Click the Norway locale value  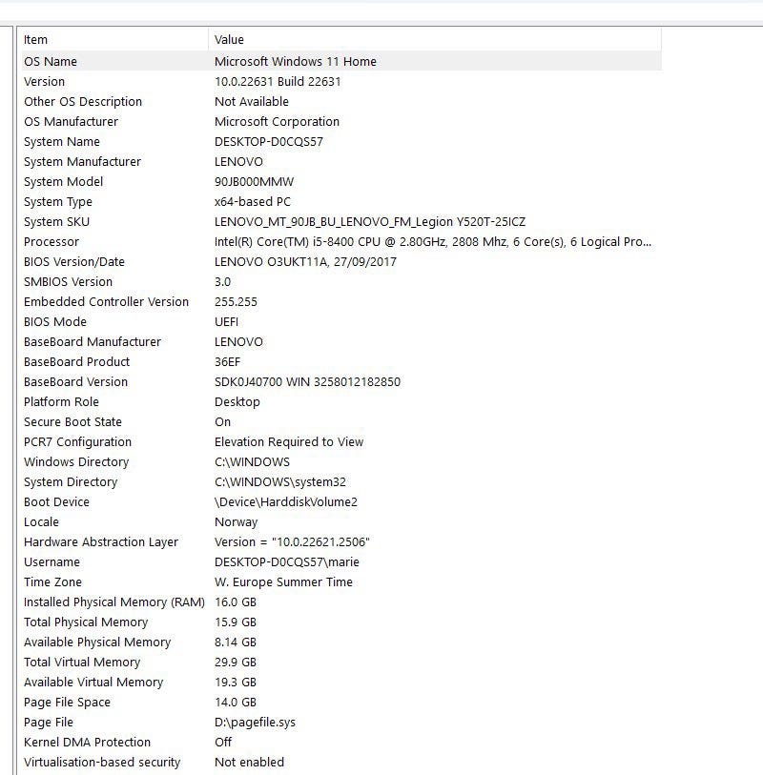(236, 522)
